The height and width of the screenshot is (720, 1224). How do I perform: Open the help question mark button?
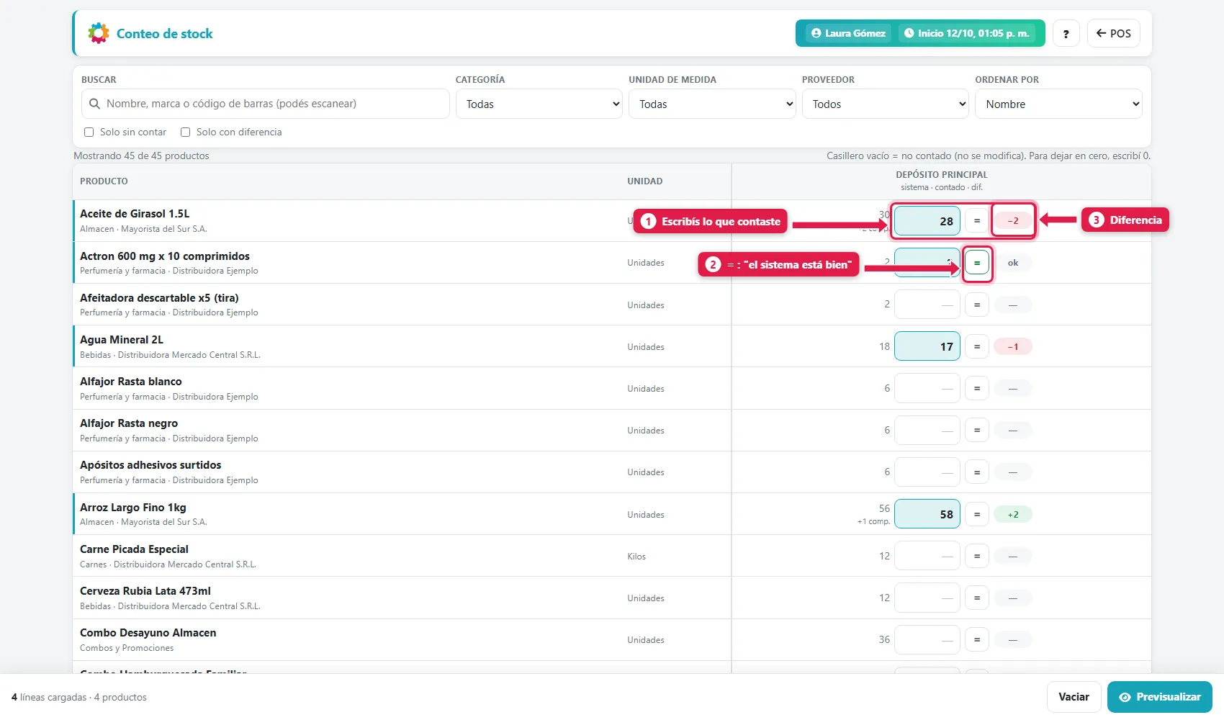click(x=1066, y=33)
